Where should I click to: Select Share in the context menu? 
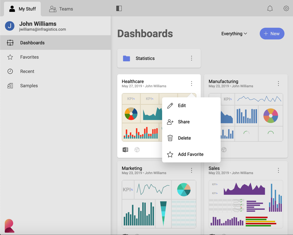184,122
